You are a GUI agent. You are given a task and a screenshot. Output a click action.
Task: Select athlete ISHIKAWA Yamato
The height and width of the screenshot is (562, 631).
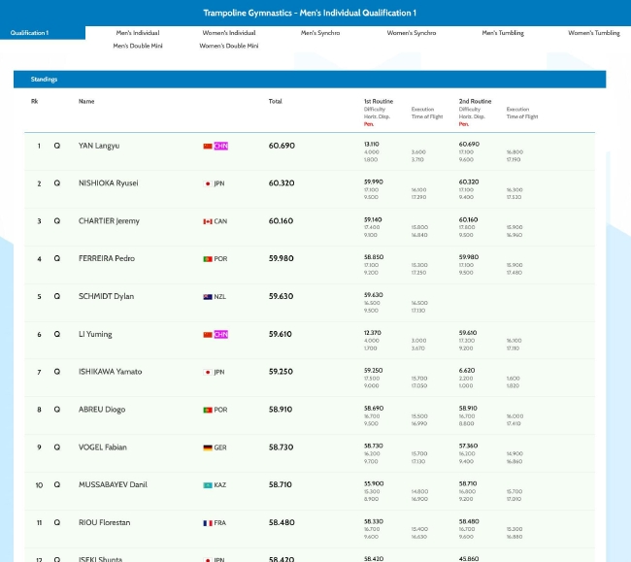click(x=111, y=372)
